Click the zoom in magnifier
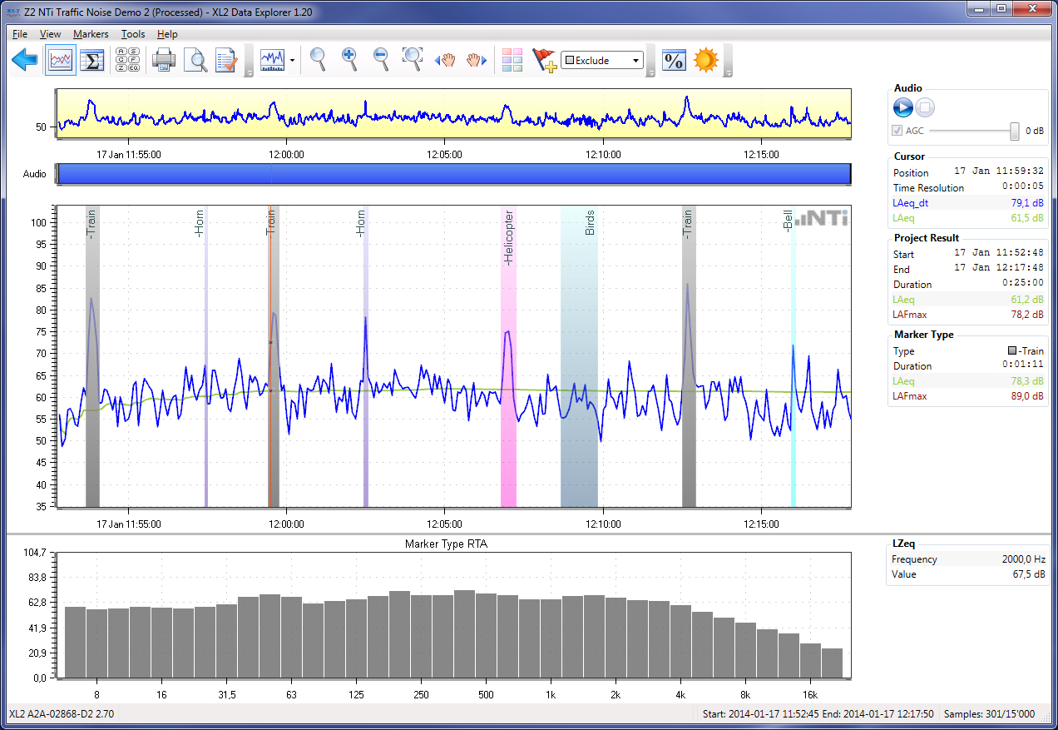1058x730 pixels. tap(349, 59)
